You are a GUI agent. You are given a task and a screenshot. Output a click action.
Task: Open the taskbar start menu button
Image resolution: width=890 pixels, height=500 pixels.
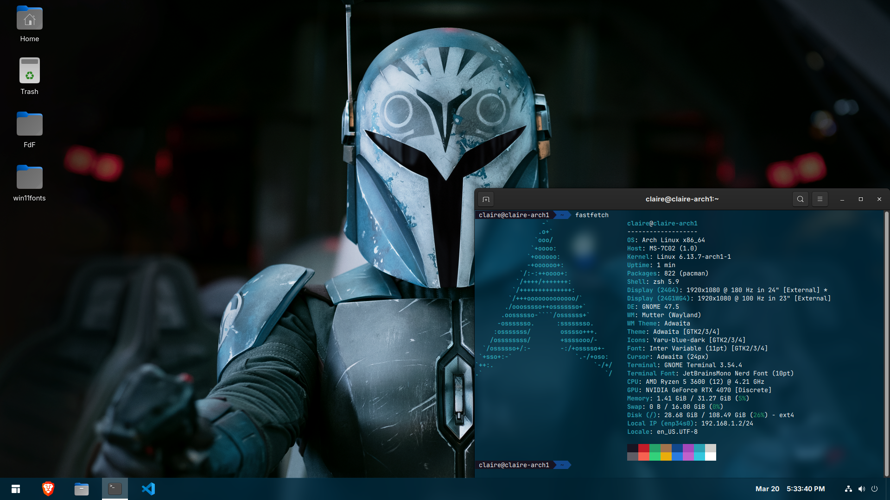(16, 489)
